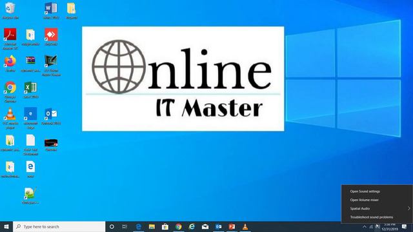Screen dimensions: 413x232
Task: Open Cortana from the taskbar circle icon
Action: tap(112, 226)
